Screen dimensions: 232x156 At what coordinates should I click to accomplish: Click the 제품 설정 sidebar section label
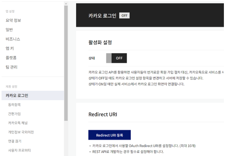click(x=12, y=87)
